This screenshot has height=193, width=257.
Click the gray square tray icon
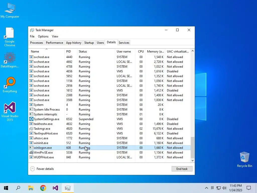coord(212,188)
